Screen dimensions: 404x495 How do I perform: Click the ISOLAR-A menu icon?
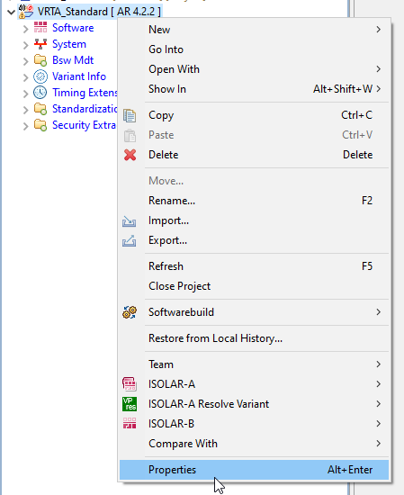(x=130, y=384)
